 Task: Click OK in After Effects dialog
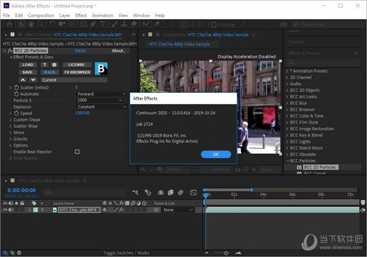[216, 154]
